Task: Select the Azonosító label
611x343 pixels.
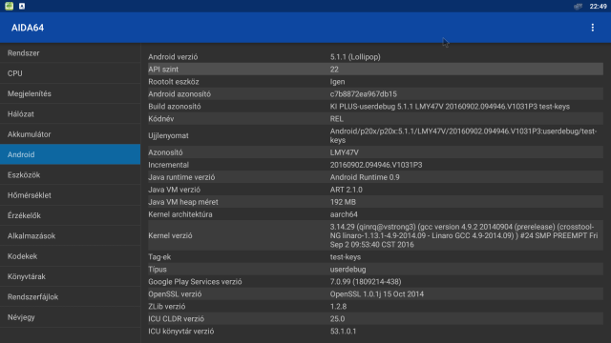Action: [x=165, y=152]
